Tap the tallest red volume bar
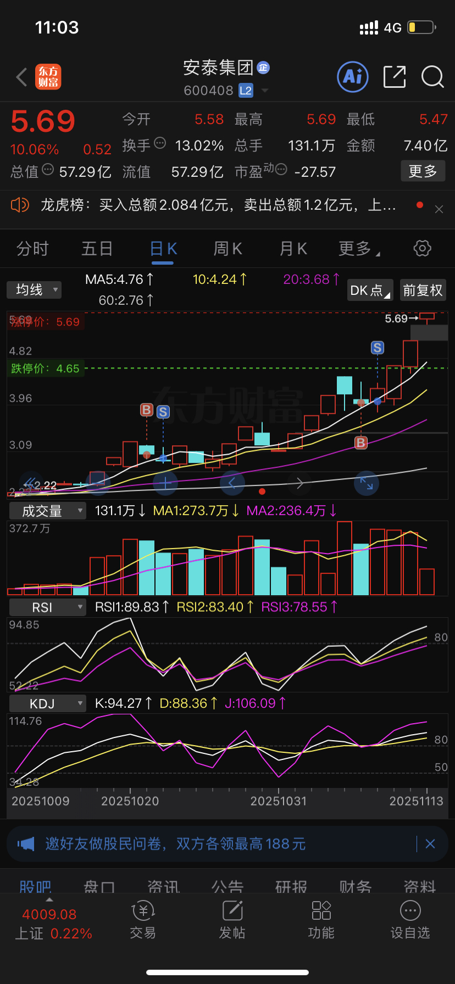Screen dimensions: 455x984 [345, 558]
